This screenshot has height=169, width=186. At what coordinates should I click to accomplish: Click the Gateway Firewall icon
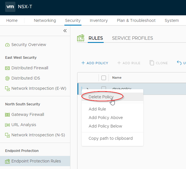pos(7,115)
